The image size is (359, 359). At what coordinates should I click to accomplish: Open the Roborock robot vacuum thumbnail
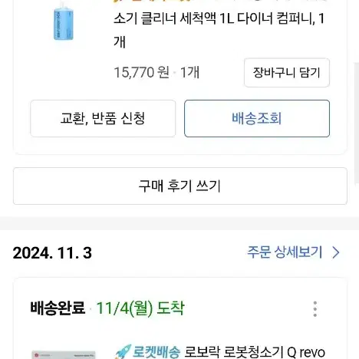point(64,355)
